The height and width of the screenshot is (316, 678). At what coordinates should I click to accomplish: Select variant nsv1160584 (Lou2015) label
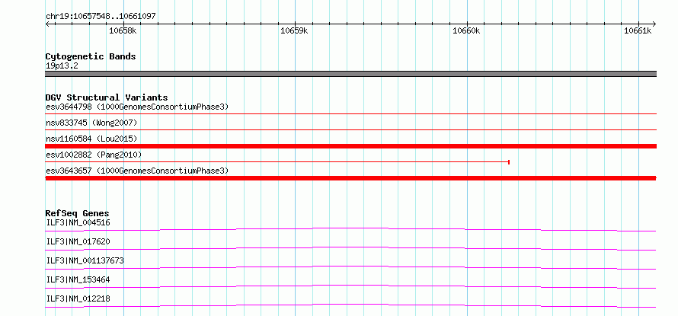tap(91, 139)
